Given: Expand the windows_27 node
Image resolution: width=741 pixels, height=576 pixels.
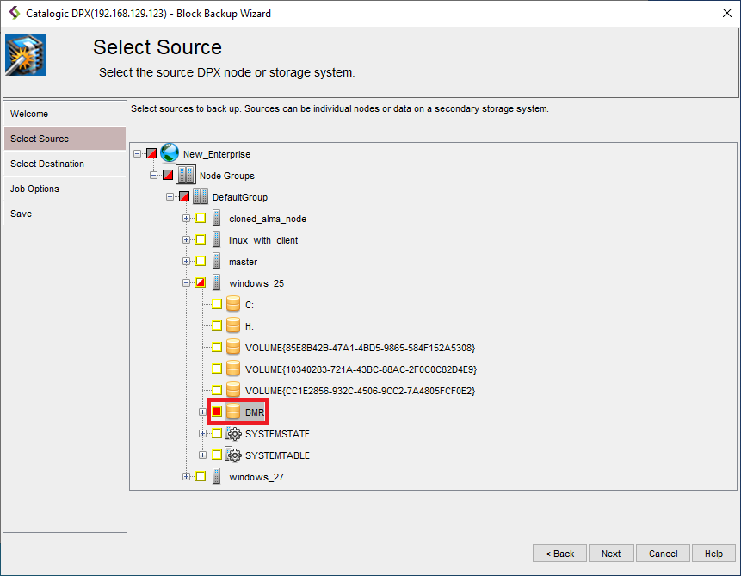Looking at the screenshot, I should pyautogui.click(x=187, y=477).
